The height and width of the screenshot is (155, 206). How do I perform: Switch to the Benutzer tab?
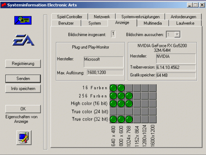point(66,23)
